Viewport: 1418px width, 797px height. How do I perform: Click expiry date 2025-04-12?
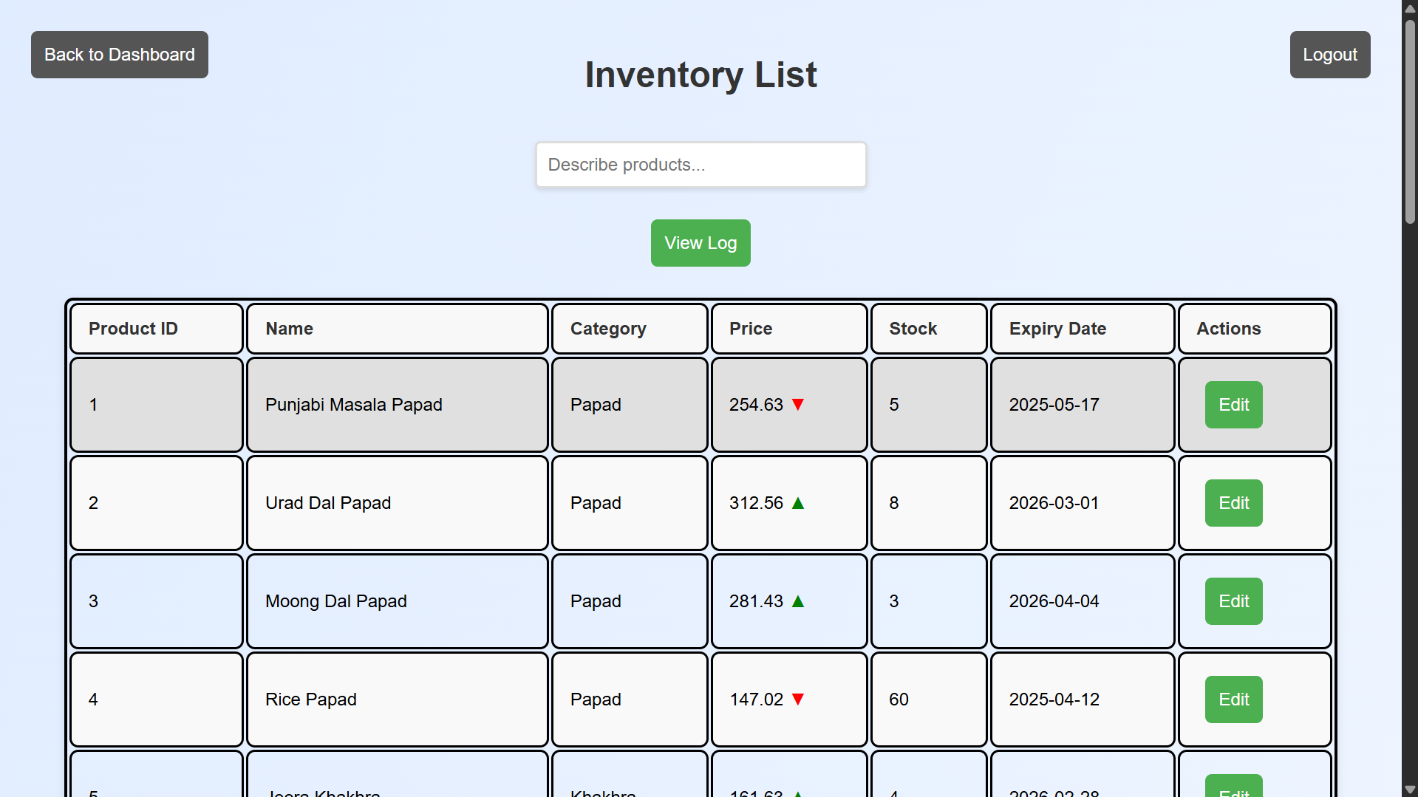click(1054, 699)
